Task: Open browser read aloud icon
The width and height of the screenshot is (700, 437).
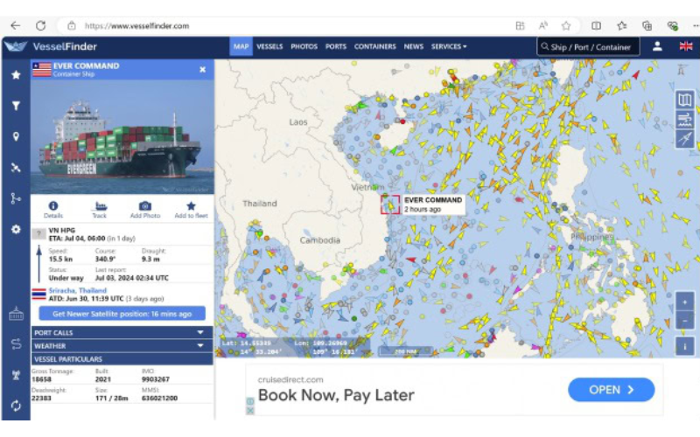Action: coord(542,26)
